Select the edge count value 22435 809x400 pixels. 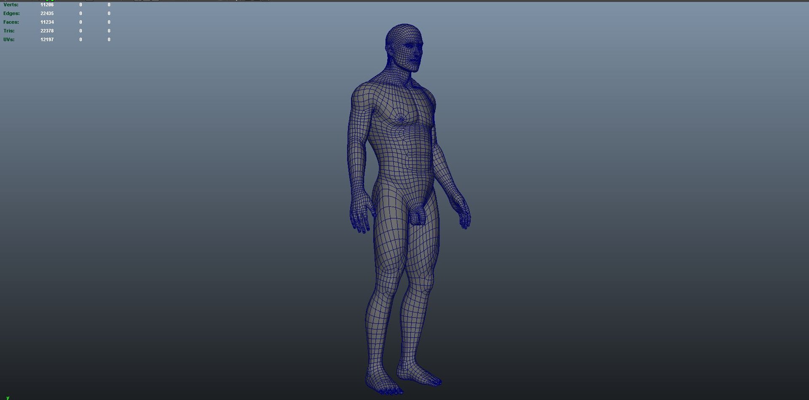click(47, 13)
